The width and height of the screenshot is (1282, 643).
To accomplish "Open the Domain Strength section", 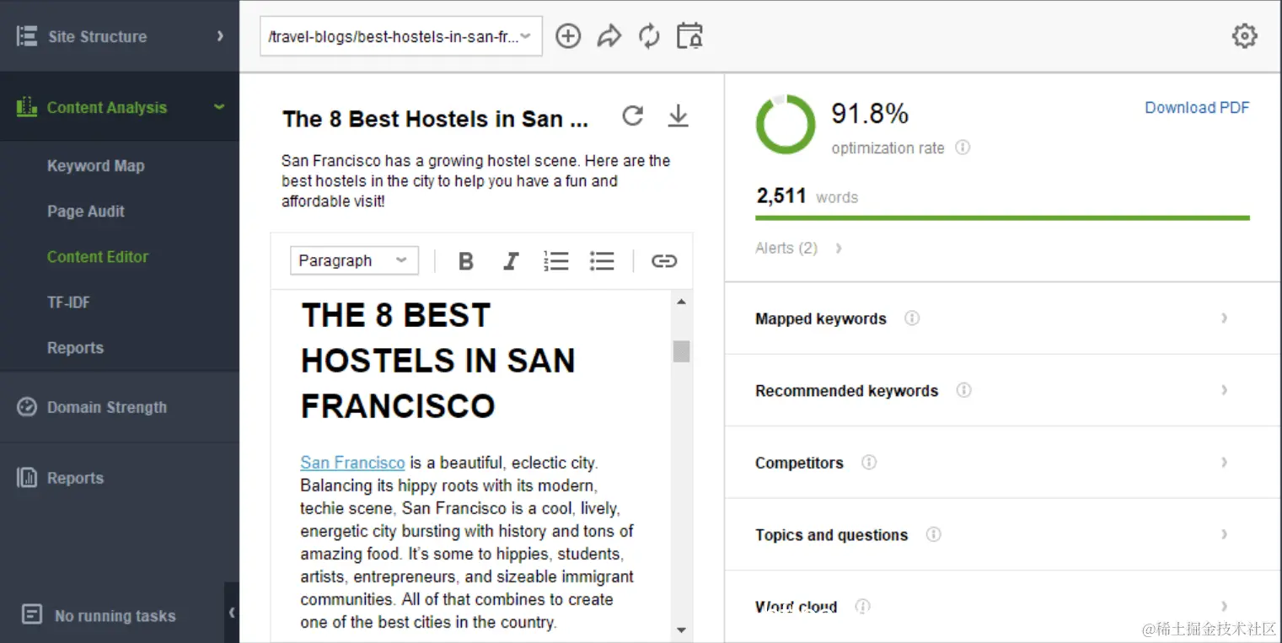I will point(107,407).
